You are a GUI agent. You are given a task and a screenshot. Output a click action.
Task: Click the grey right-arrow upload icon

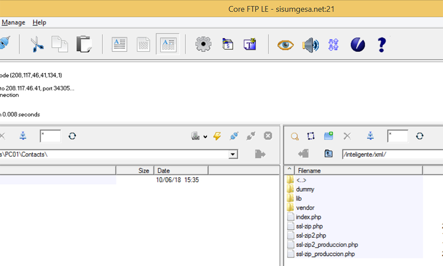tap(260, 154)
